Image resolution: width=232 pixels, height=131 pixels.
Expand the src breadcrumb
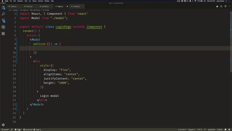(x=10, y=10)
